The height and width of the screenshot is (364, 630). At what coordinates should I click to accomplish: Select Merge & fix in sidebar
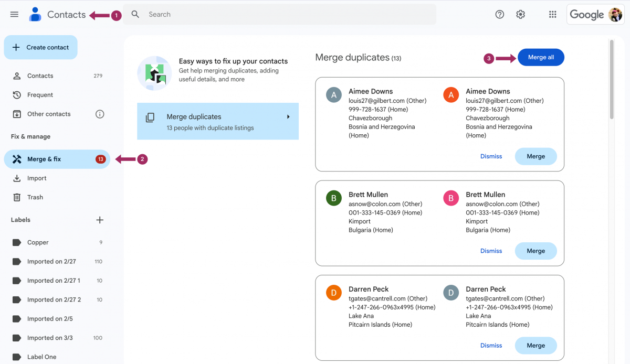[57, 159]
